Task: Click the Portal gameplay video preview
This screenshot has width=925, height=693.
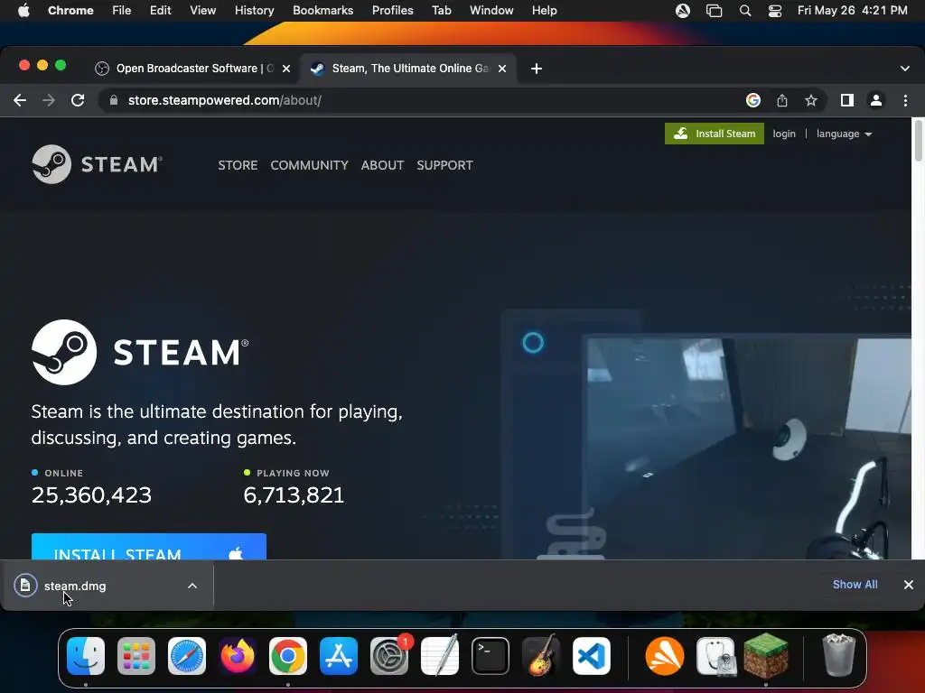Action: point(749,448)
